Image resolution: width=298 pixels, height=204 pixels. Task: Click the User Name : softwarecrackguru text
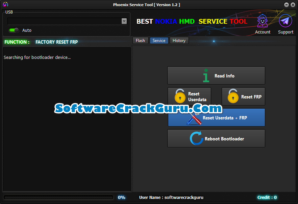coord(171,197)
